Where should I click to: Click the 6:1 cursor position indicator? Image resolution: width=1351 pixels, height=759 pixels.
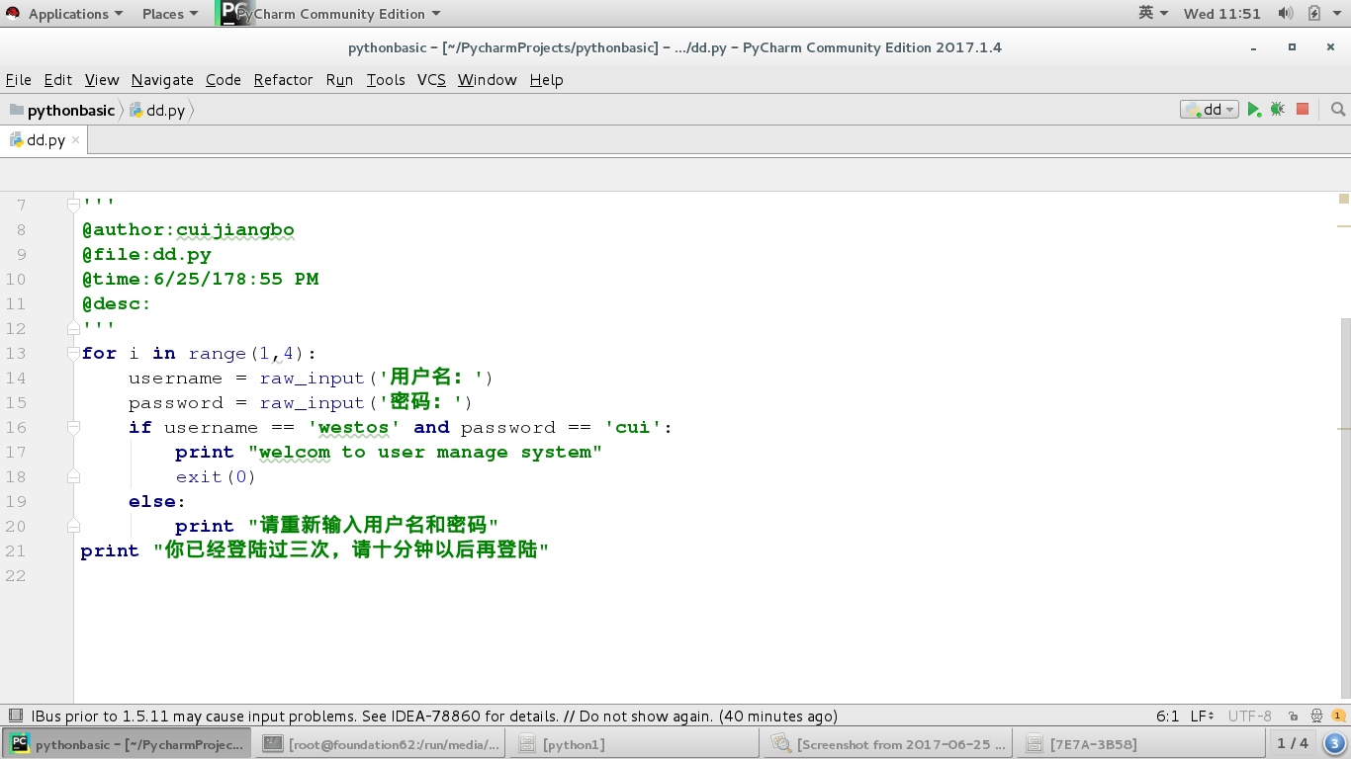tap(1167, 717)
